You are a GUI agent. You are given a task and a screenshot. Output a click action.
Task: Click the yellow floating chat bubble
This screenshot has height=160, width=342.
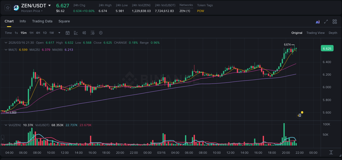point(302,112)
